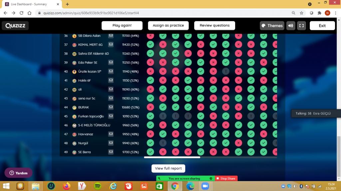Viewport: 341px width, 191px height.
Task: Click the zoom magnifier icon in address bar
Action: point(293,13)
